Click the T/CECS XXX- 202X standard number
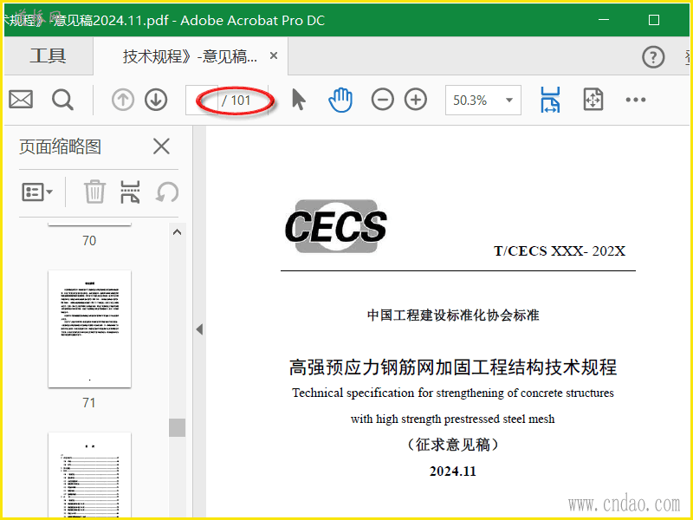This screenshot has height=520, width=693. tap(560, 251)
